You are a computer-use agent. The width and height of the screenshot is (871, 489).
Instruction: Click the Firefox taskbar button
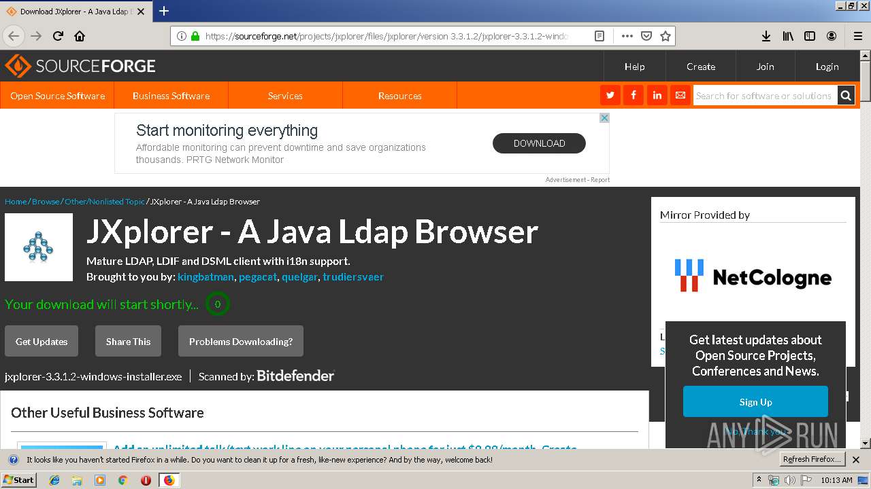tap(169, 480)
